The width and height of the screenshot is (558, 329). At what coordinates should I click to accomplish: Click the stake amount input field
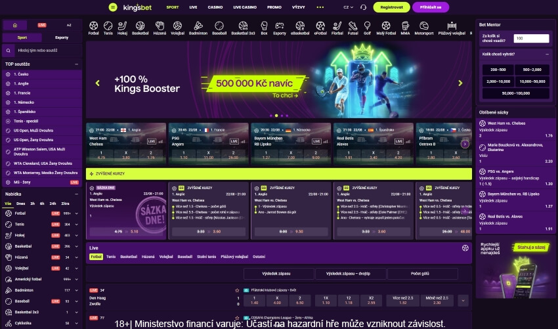click(x=531, y=39)
